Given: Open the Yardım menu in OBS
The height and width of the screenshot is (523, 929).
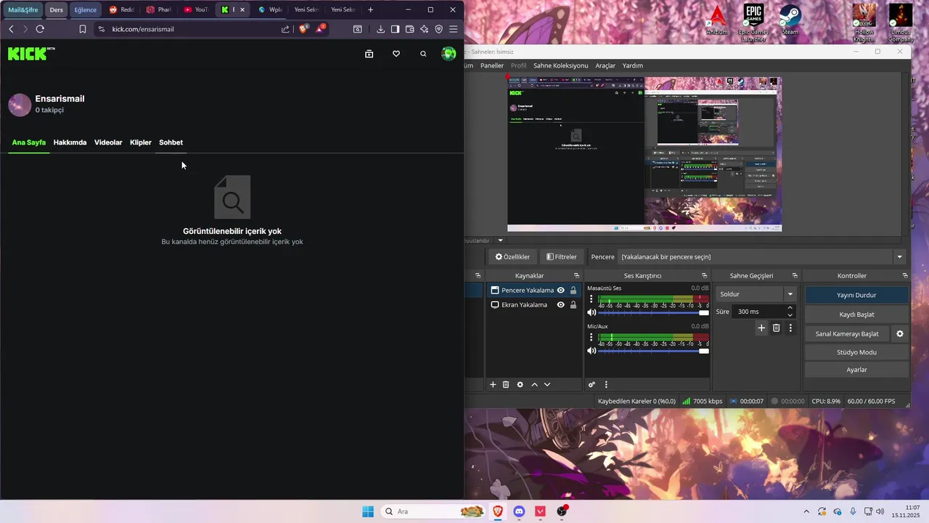Looking at the screenshot, I should 633,65.
